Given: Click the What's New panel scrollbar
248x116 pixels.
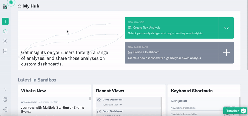Looking at the screenshot, I should coord(90,99).
